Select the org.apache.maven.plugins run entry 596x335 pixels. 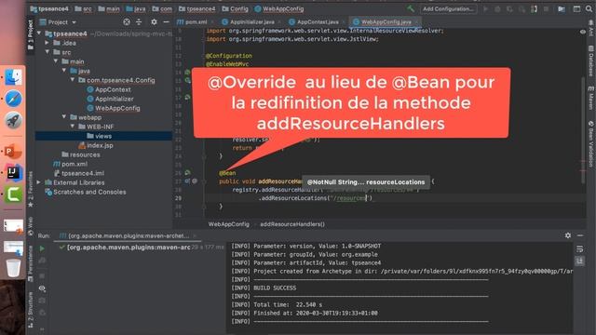pos(129,248)
